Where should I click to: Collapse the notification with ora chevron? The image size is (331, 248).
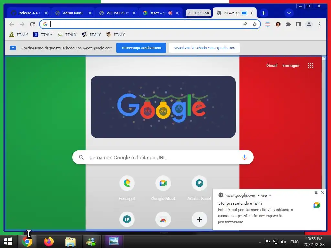(x=270, y=195)
